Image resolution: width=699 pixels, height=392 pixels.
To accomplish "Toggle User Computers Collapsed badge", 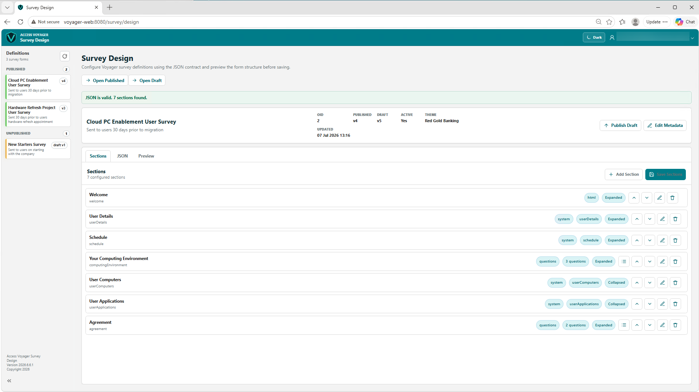I will point(616,283).
